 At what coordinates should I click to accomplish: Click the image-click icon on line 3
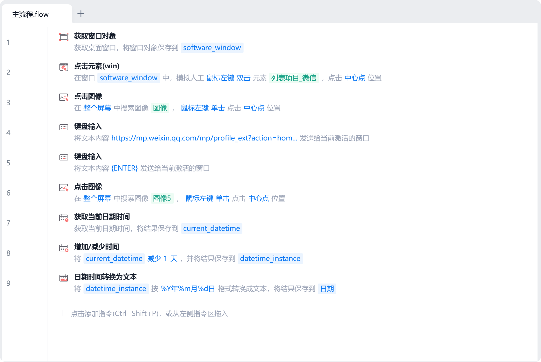click(64, 97)
